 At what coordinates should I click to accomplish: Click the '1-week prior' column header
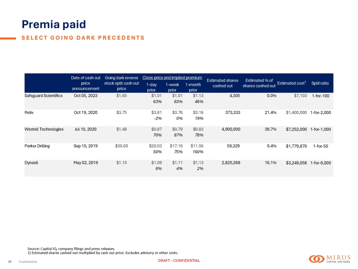tap(172, 87)
